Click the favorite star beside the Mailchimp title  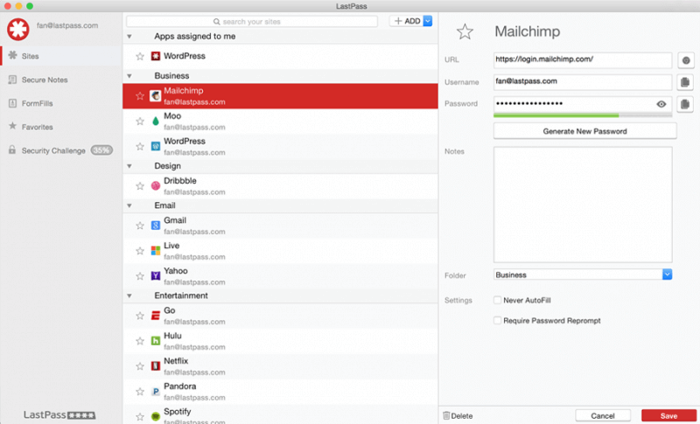click(465, 32)
